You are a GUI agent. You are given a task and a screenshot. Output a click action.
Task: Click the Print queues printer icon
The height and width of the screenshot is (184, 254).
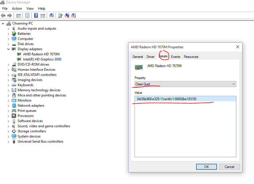click(x=14, y=111)
